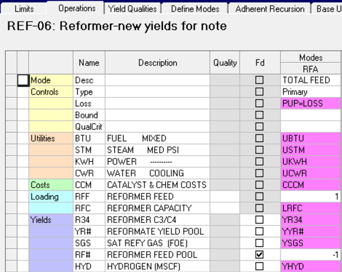Click the Quality column header
342x272 pixels.
pos(225,63)
